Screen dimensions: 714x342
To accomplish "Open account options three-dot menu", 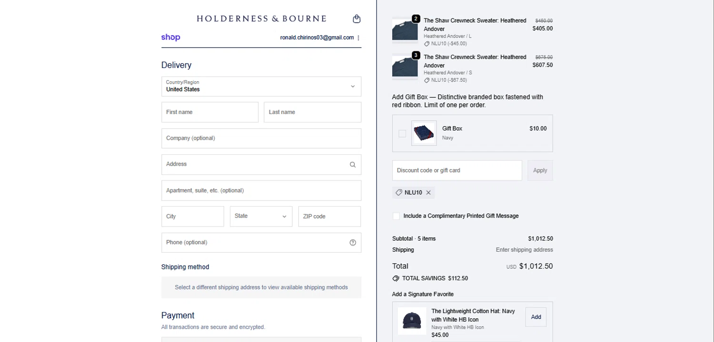I will tap(358, 38).
